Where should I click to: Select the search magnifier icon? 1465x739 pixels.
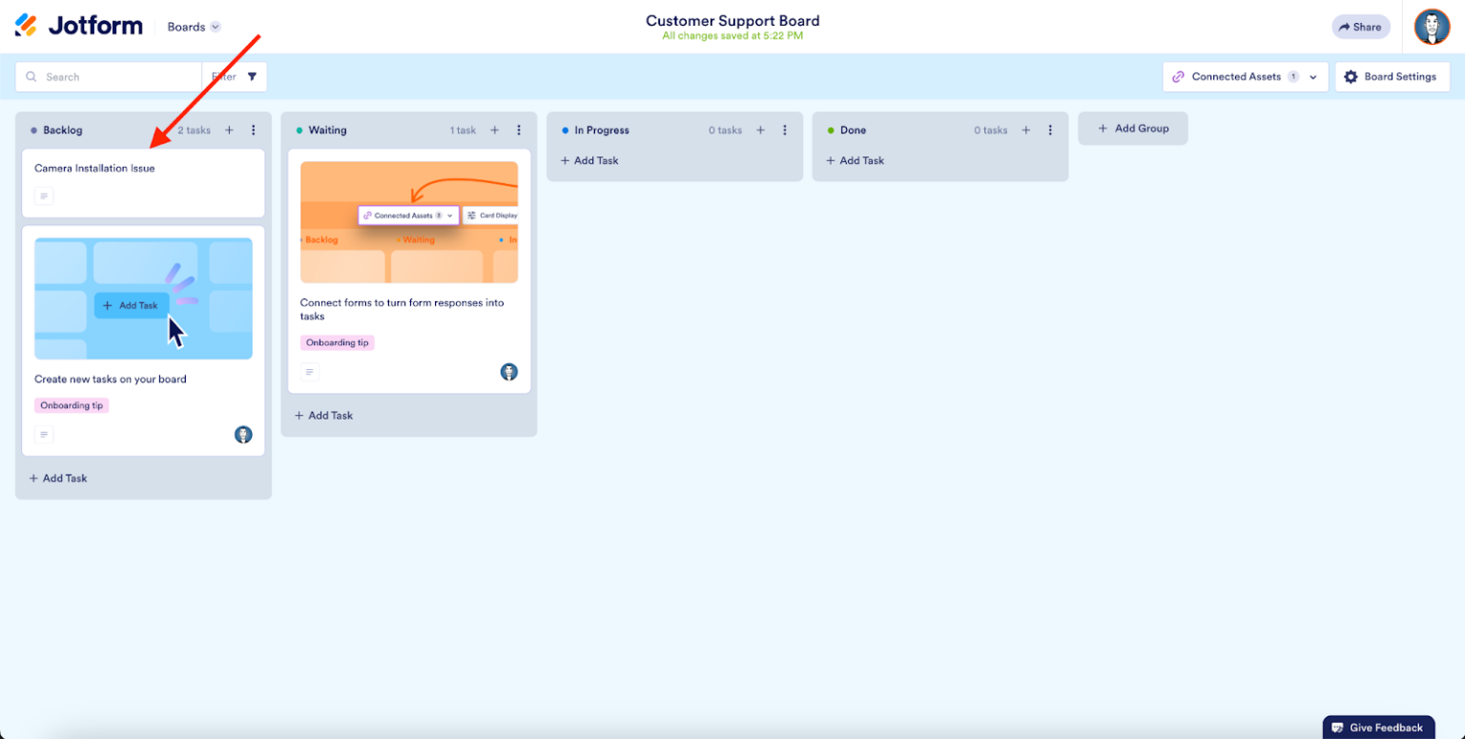(31, 76)
